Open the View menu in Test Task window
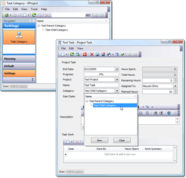The height and width of the screenshot is (178, 186). pos(80,48)
